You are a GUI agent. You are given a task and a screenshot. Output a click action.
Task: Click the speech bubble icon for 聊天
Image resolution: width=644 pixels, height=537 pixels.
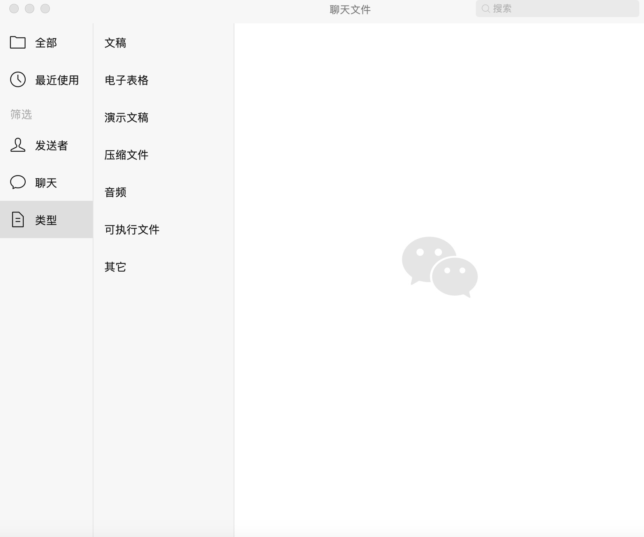coord(18,182)
